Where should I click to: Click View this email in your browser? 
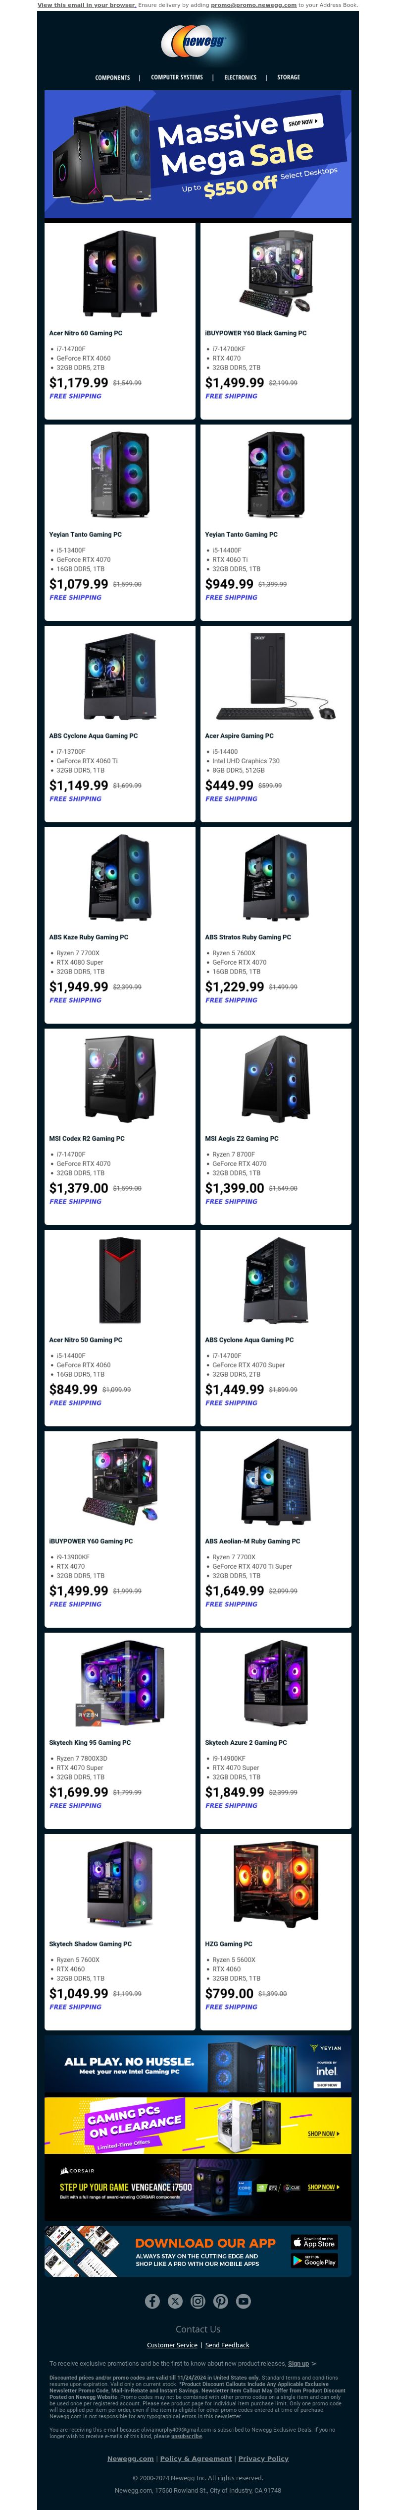(87, 5)
